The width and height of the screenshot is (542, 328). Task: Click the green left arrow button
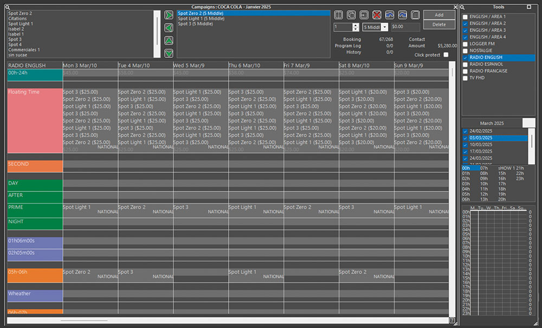tap(169, 27)
